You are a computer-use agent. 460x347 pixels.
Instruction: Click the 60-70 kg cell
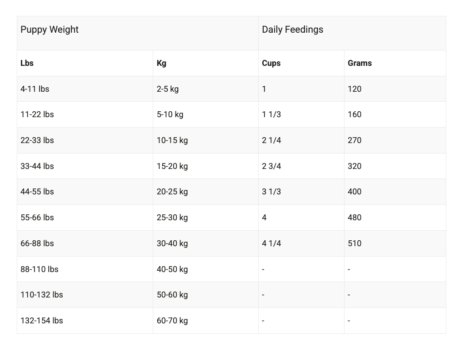pos(172,321)
